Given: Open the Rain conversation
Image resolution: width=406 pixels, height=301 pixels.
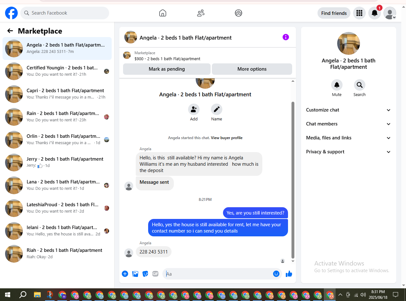Looking at the screenshot, I should coord(57,117).
